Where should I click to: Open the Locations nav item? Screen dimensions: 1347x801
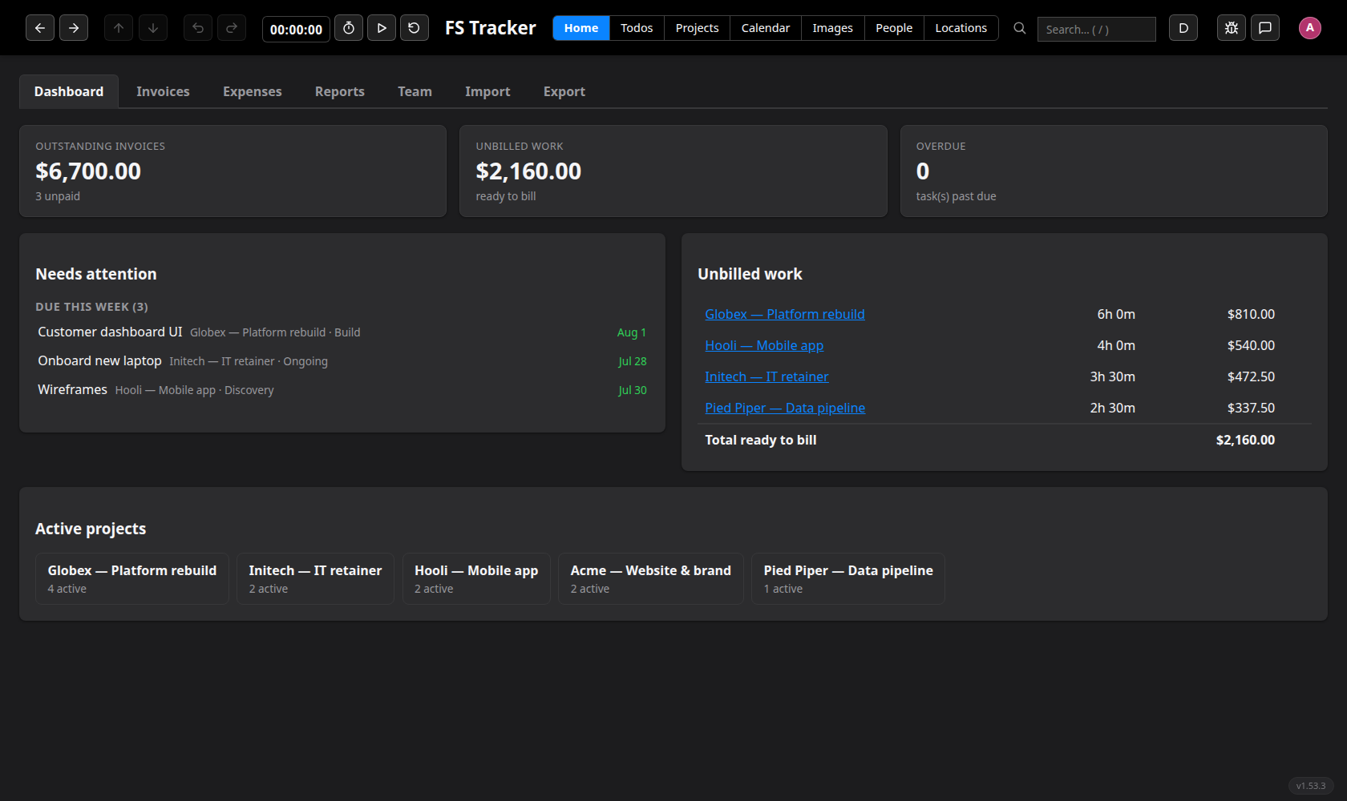[x=961, y=28]
